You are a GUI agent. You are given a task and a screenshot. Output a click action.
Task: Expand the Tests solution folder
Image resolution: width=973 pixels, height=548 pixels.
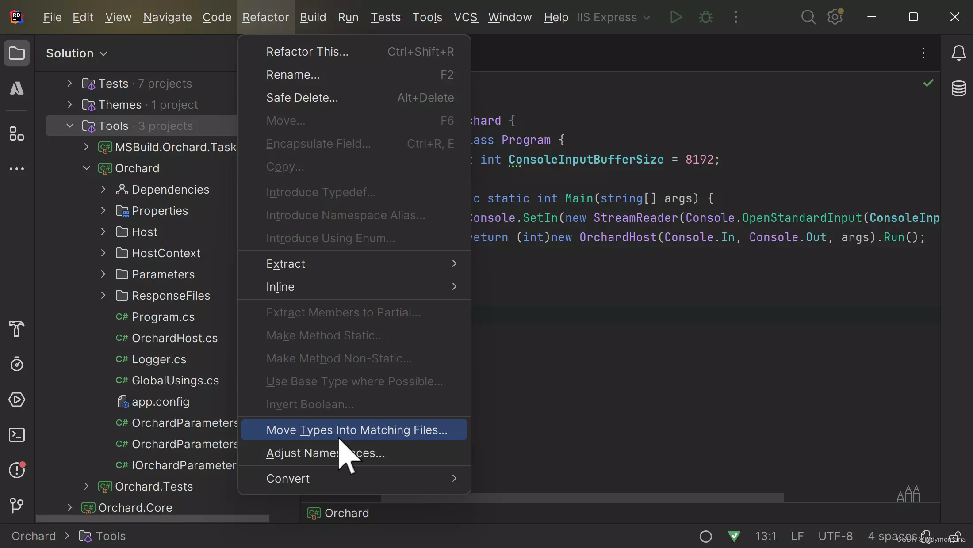(69, 83)
